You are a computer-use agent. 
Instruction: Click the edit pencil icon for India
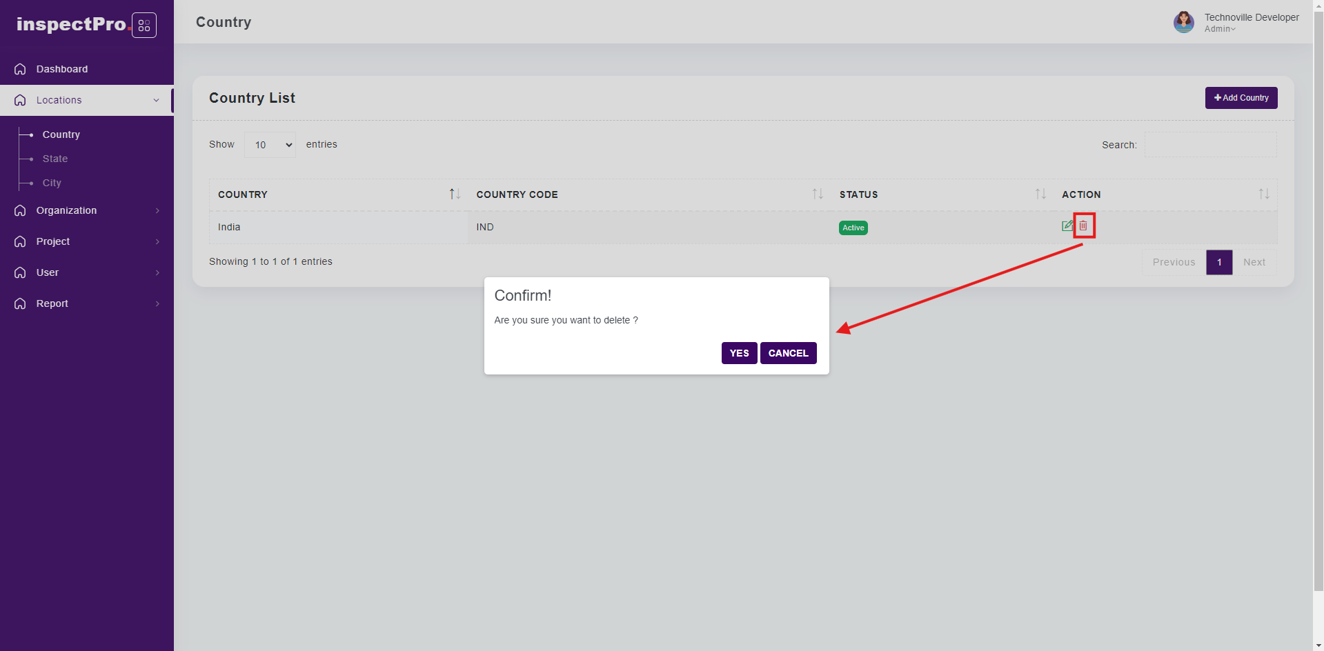[1067, 226]
